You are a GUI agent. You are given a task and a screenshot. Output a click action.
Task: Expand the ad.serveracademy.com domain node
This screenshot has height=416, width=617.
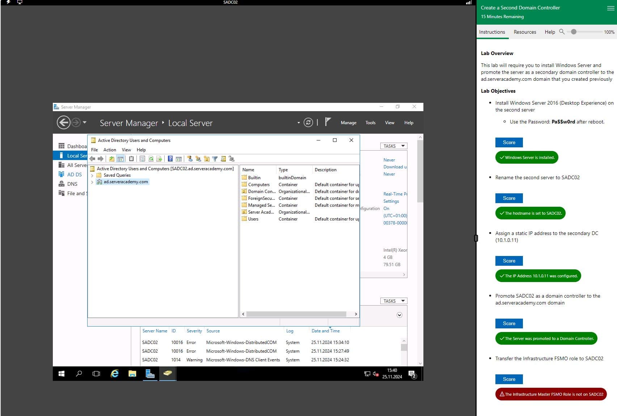click(x=92, y=182)
